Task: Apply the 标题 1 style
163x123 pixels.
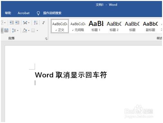Action: point(96,26)
